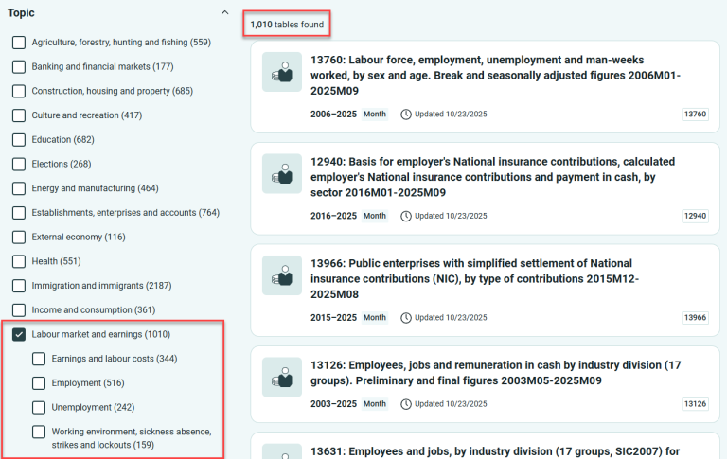727x459 pixels.
Task: Enable Culture and recreation topic
Action: click(19, 115)
